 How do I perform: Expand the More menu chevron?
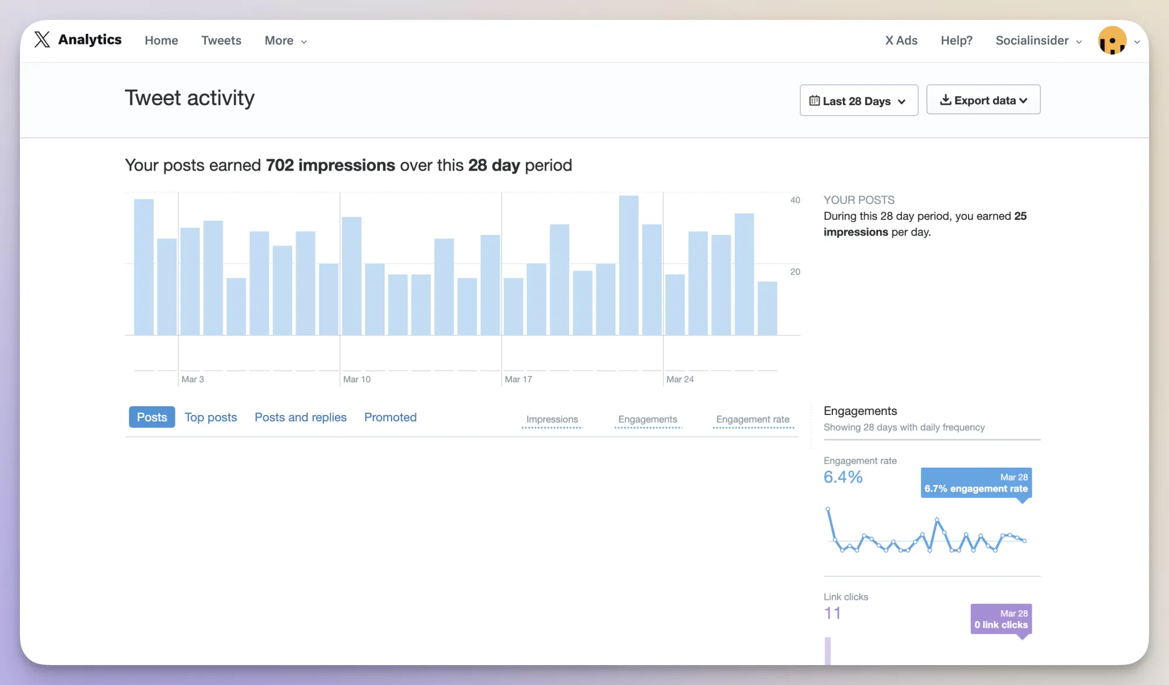[x=304, y=41]
